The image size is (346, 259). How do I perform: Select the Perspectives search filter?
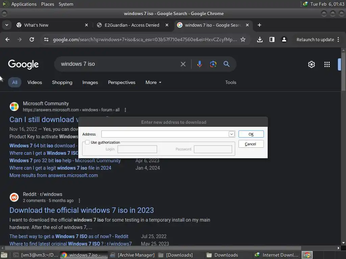(x=122, y=82)
